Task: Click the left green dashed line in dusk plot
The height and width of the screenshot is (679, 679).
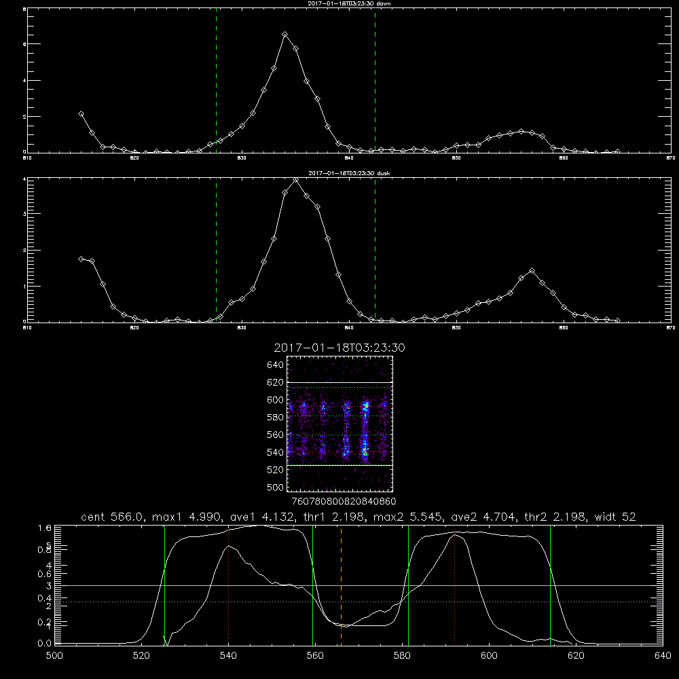Action: pyautogui.click(x=216, y=250)
